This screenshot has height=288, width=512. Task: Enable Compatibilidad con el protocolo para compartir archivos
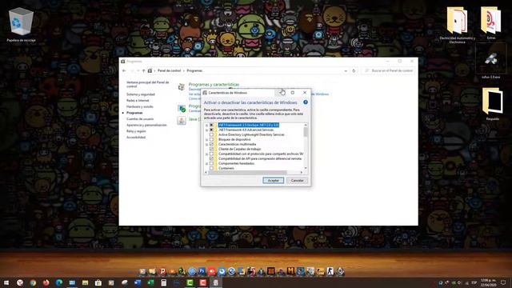[211, 154]
